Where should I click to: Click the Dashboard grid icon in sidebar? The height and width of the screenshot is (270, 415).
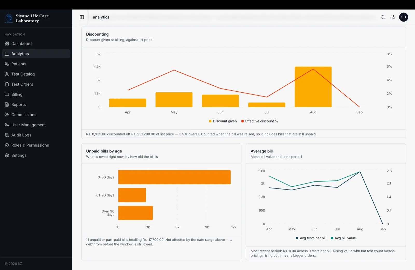pyautogui.click(x=7, y=44)
